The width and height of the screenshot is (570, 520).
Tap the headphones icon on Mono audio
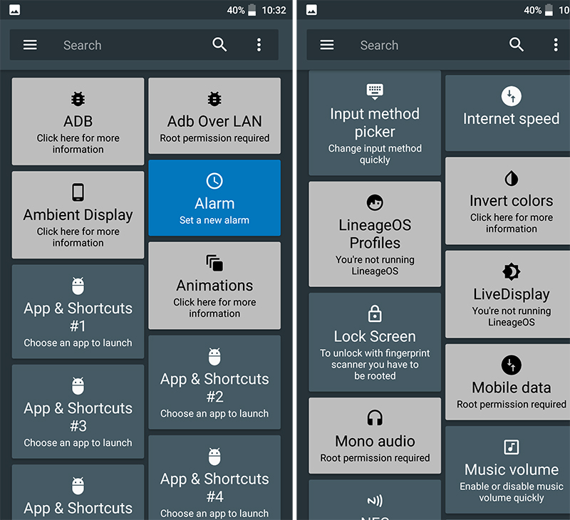(375, 418)
